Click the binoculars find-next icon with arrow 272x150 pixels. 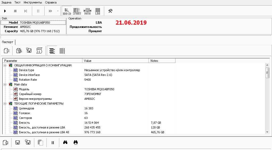tap(76, 142)
